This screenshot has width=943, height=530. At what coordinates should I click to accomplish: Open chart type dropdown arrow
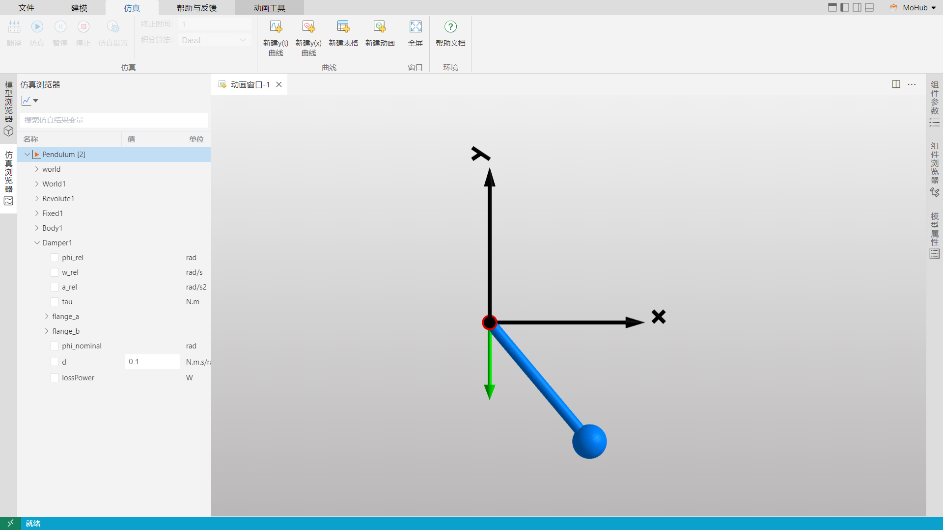pyautogui.click(x=35, y=101)
